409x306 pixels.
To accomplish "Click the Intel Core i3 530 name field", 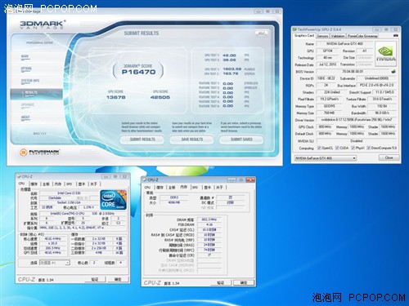I will [69, 193].
